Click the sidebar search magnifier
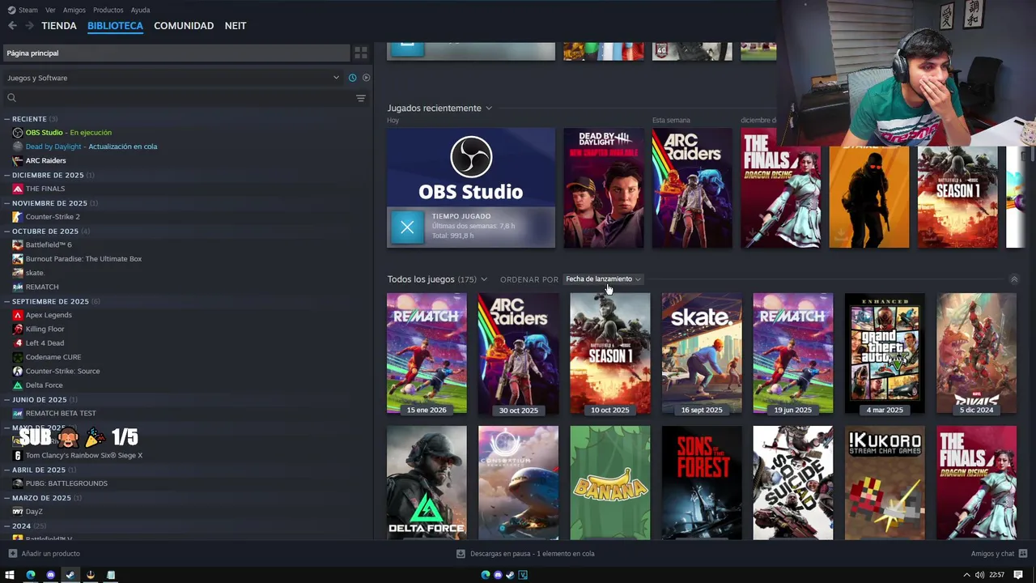 pos(11,98)
